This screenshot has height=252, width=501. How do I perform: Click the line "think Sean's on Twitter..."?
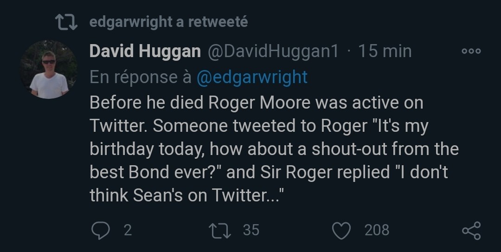tap(187, 195)
